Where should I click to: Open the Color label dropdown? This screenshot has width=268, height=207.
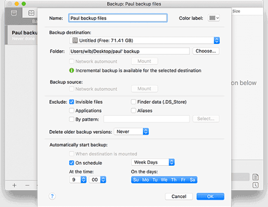pyautogui.click(x=214, y=18)
